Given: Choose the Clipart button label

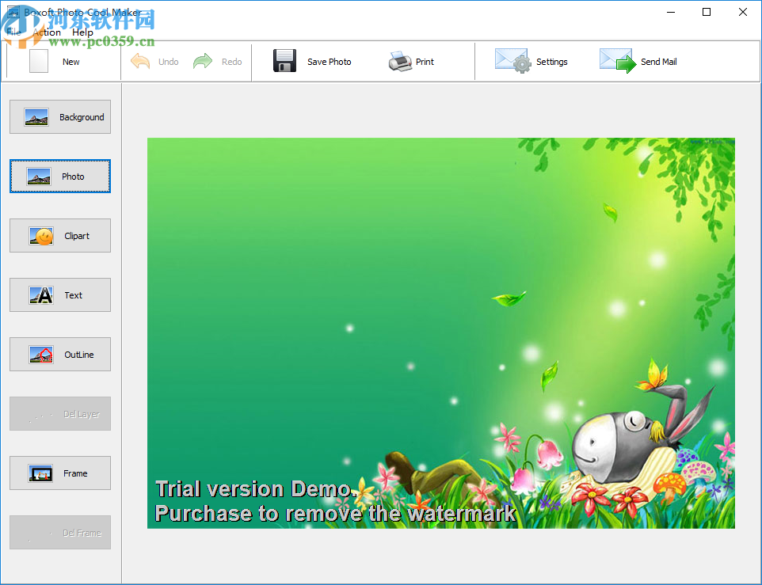Looking at the screenshot, I should pos(77,236).
